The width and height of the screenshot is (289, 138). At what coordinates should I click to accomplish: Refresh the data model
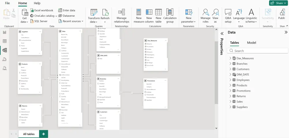pos(105,16)
